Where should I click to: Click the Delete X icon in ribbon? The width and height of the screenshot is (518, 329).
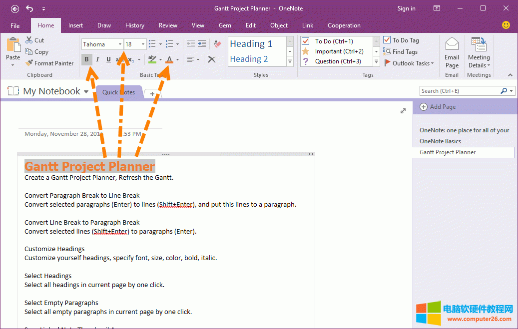pyautogui.click(x=212, y=59)
